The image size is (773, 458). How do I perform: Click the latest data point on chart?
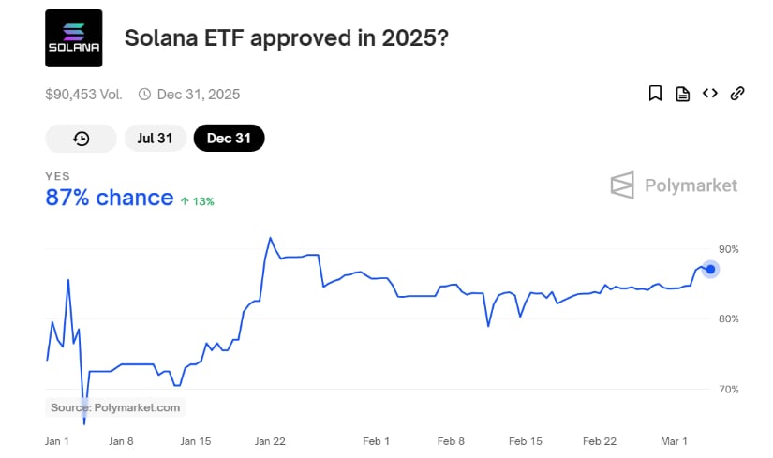coord(711,270)
